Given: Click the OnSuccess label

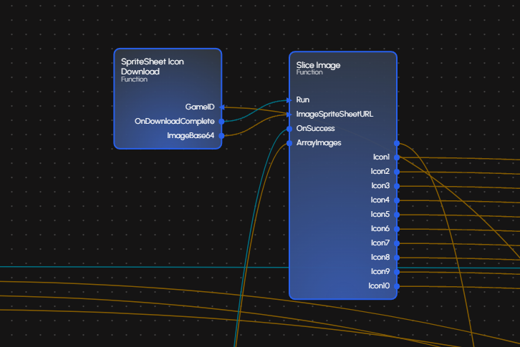Looking at the screenshot, I should coord(315,128).
